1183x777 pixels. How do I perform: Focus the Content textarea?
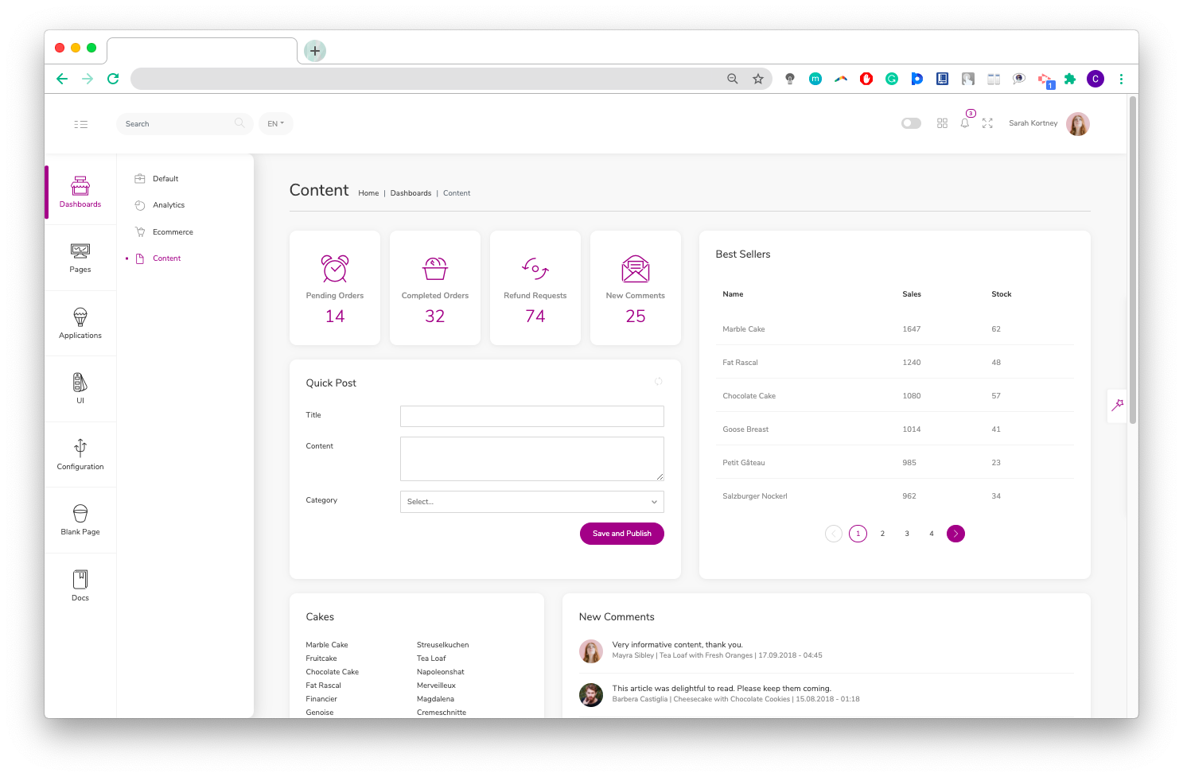pyautogui.click(x=532, y=459)
